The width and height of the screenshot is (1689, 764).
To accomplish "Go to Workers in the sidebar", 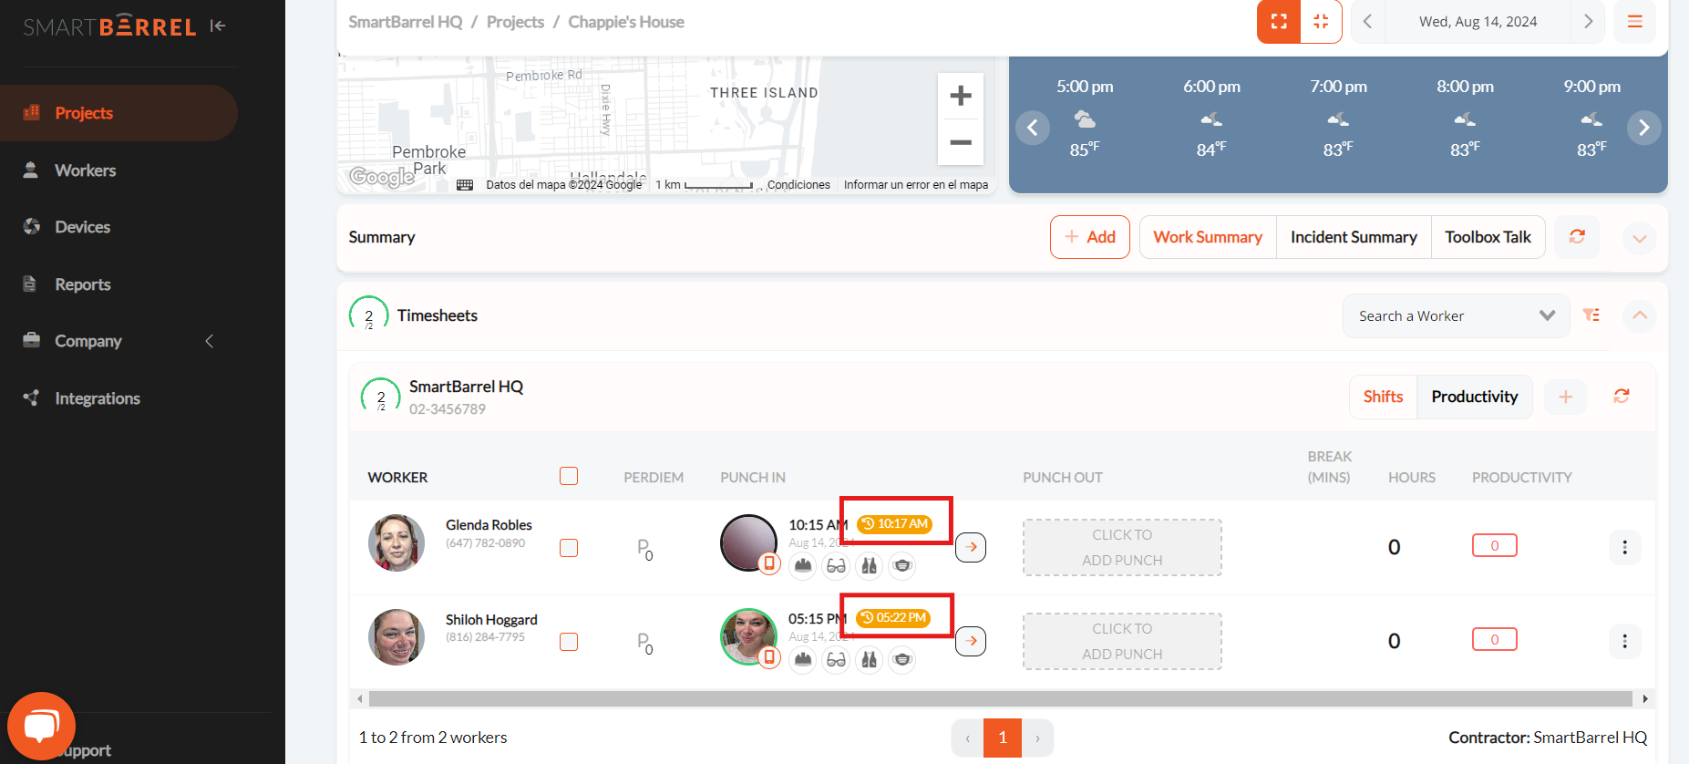I will [x=85, y=170].
